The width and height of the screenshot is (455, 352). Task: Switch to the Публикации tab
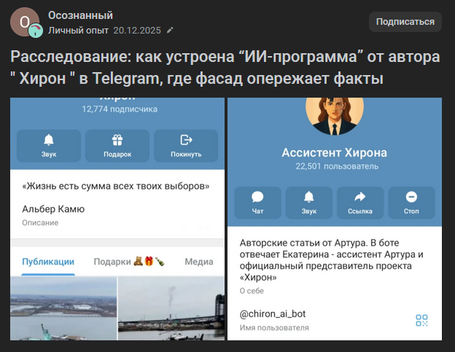[x=48, y=262]
